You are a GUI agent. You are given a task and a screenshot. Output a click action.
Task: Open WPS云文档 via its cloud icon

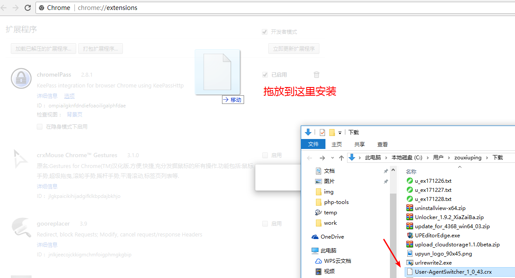tap(318, 261)
